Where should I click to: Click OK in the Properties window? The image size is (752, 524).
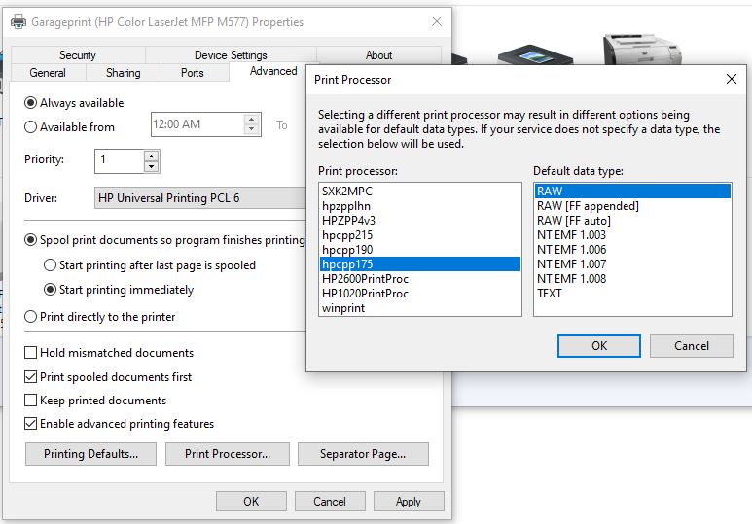(x=251, y=502)
